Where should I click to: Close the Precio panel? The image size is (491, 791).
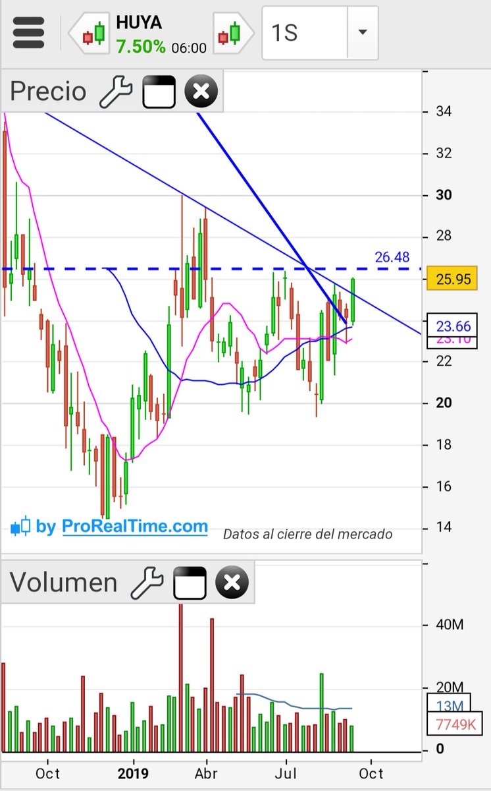click(201, 92)
